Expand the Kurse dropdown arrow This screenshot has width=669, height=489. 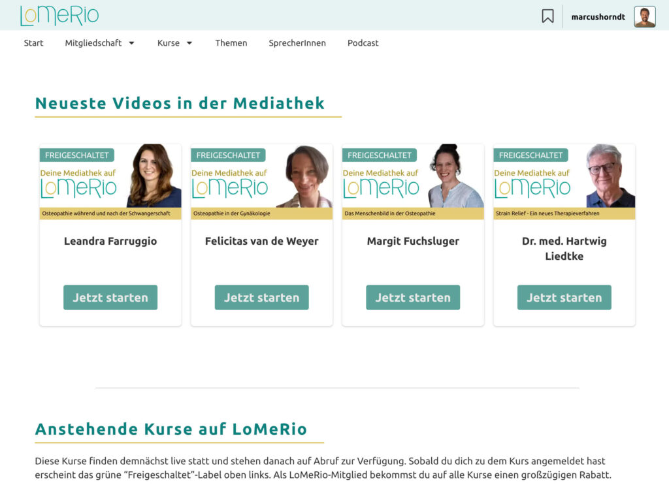pyautogui.click(x=189, y=43)
